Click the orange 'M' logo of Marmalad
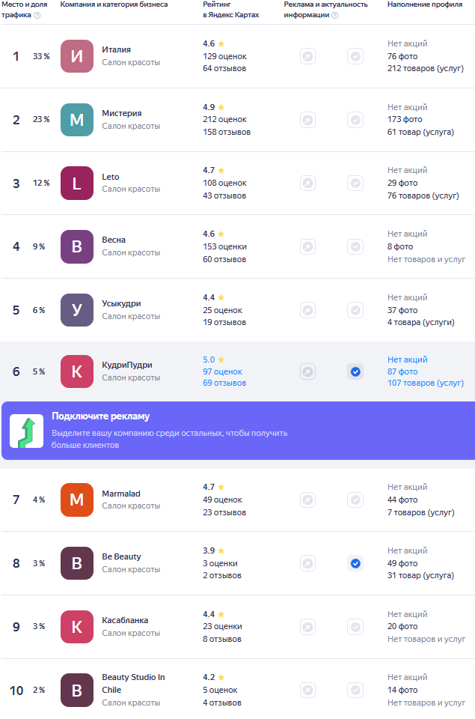Screen dimensions: 475x719 (77, 500)
